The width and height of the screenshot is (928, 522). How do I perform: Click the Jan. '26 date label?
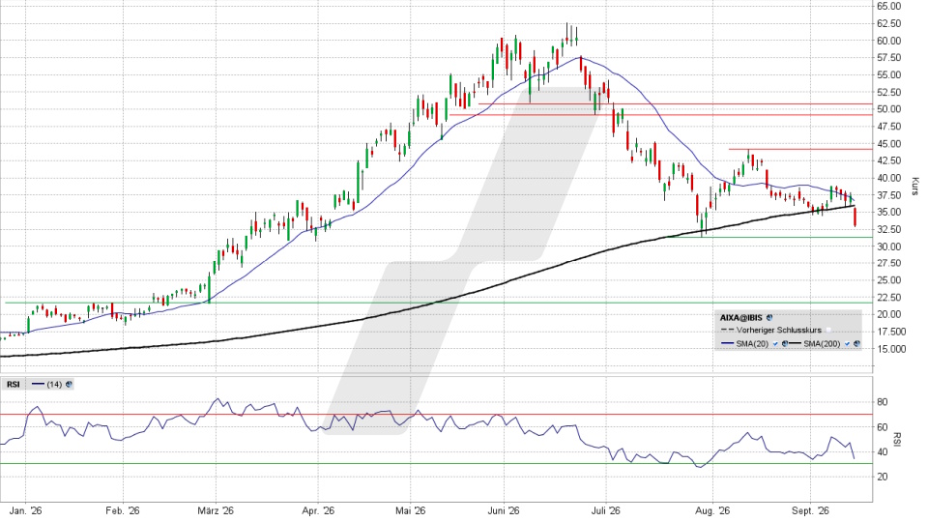[25, 510]
